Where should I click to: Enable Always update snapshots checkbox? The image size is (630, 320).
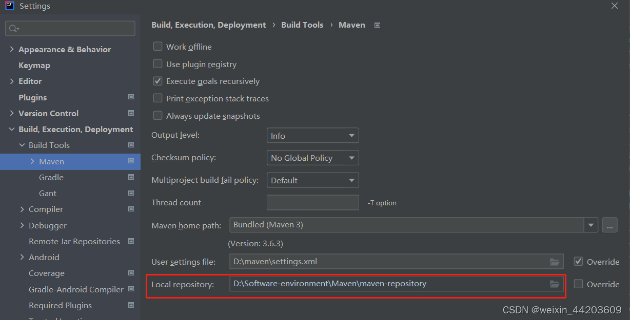click(157, 116)
